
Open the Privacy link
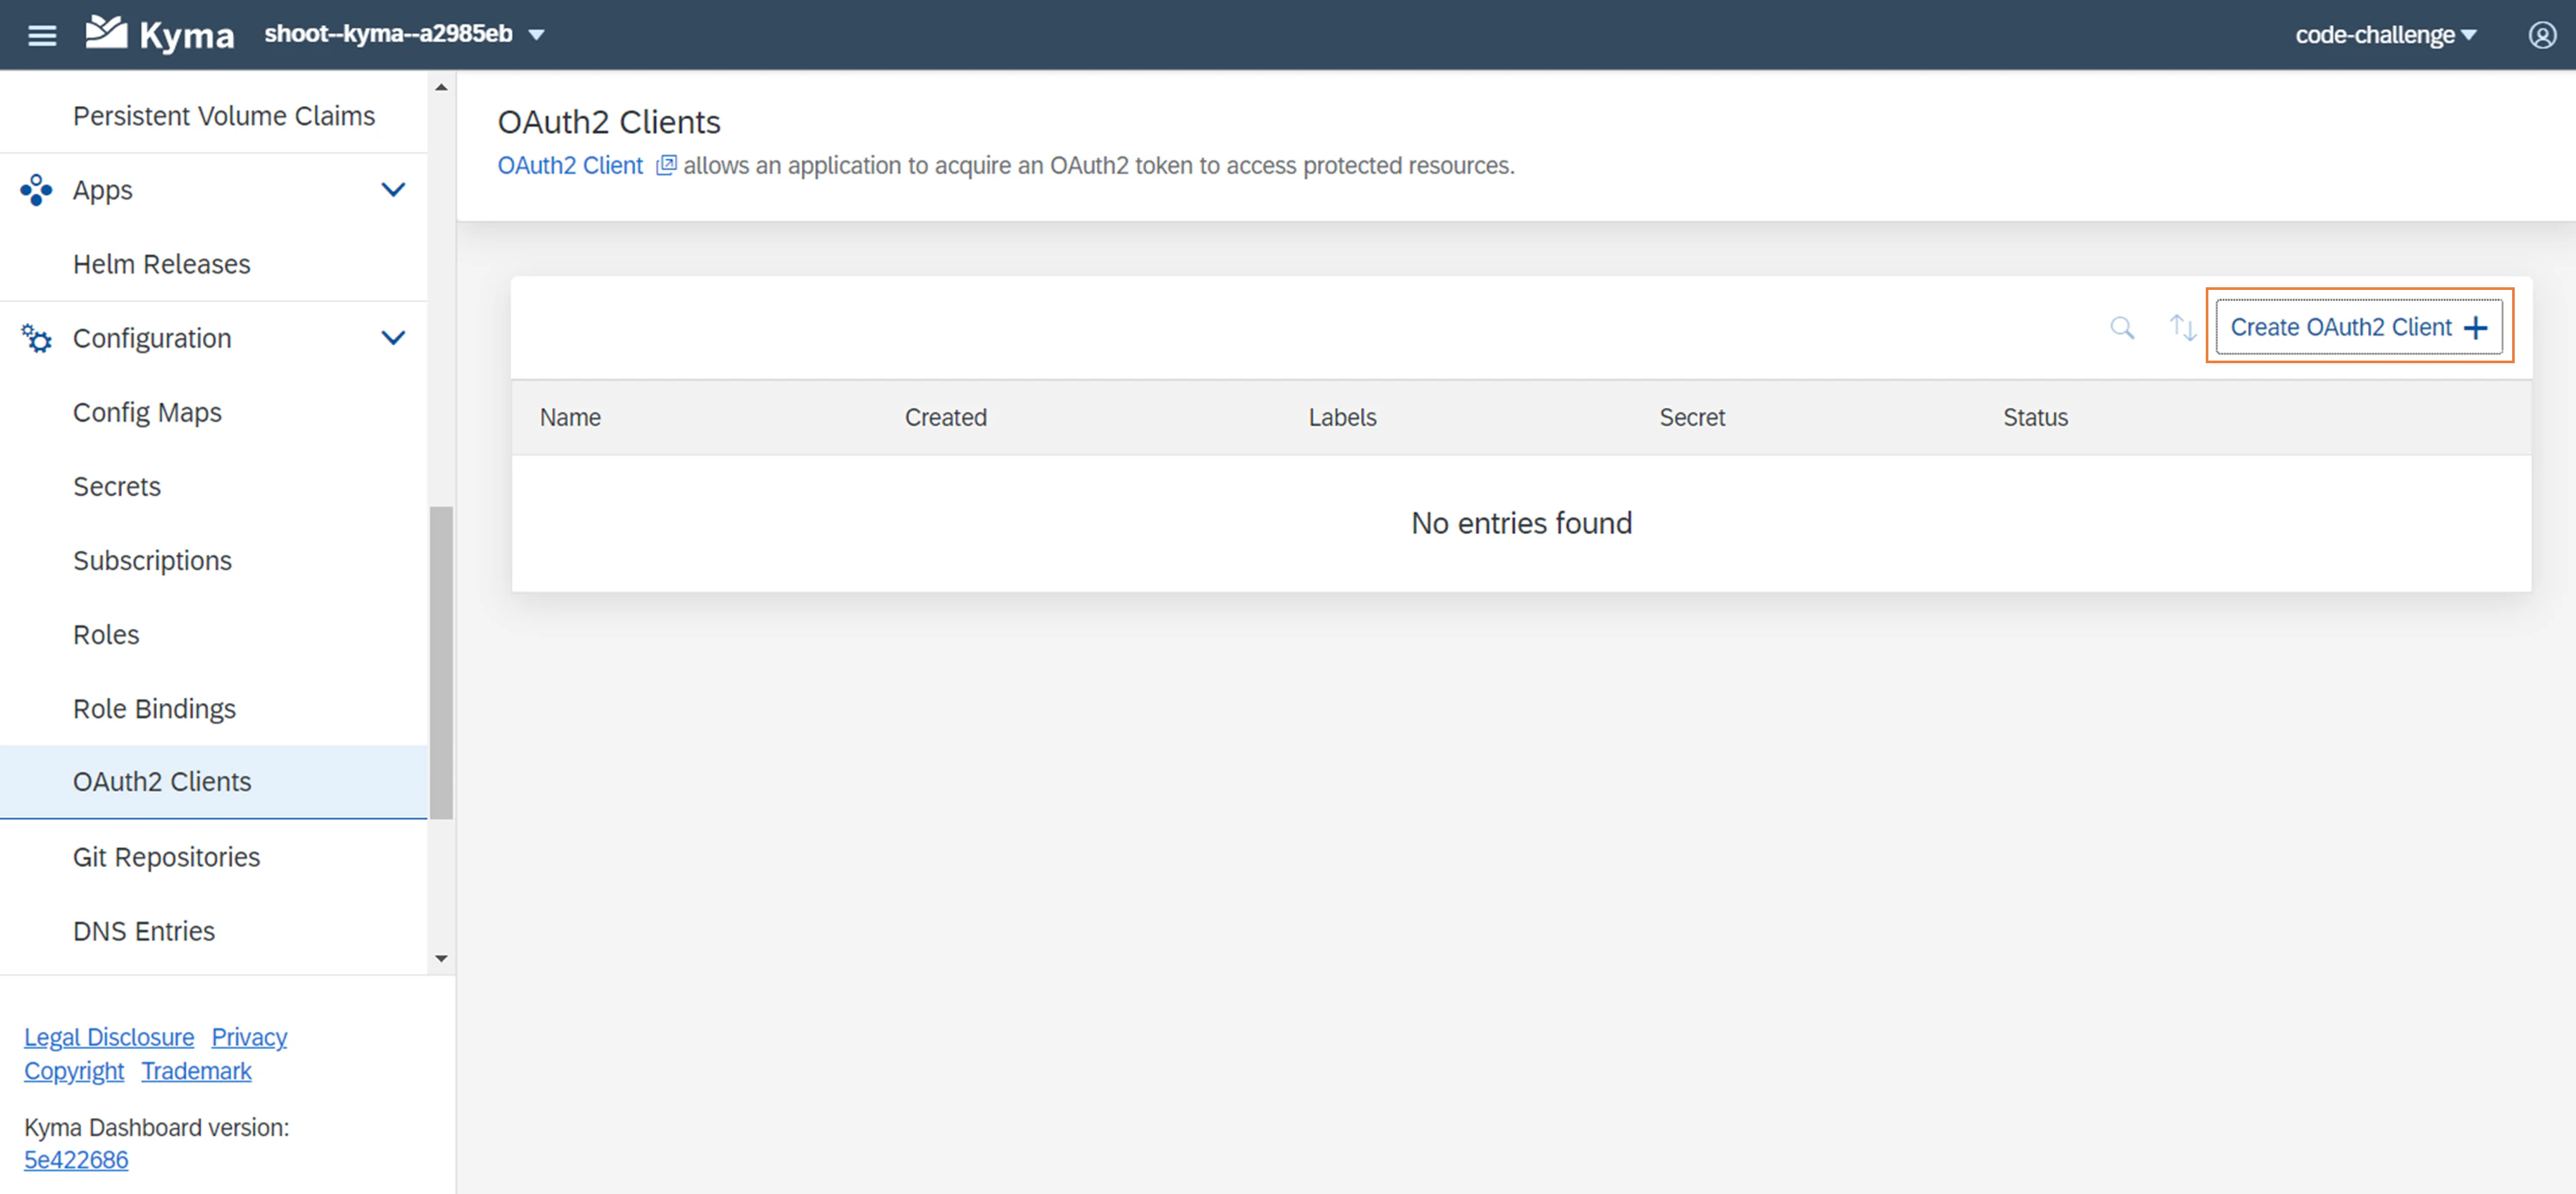(249, 1037)
